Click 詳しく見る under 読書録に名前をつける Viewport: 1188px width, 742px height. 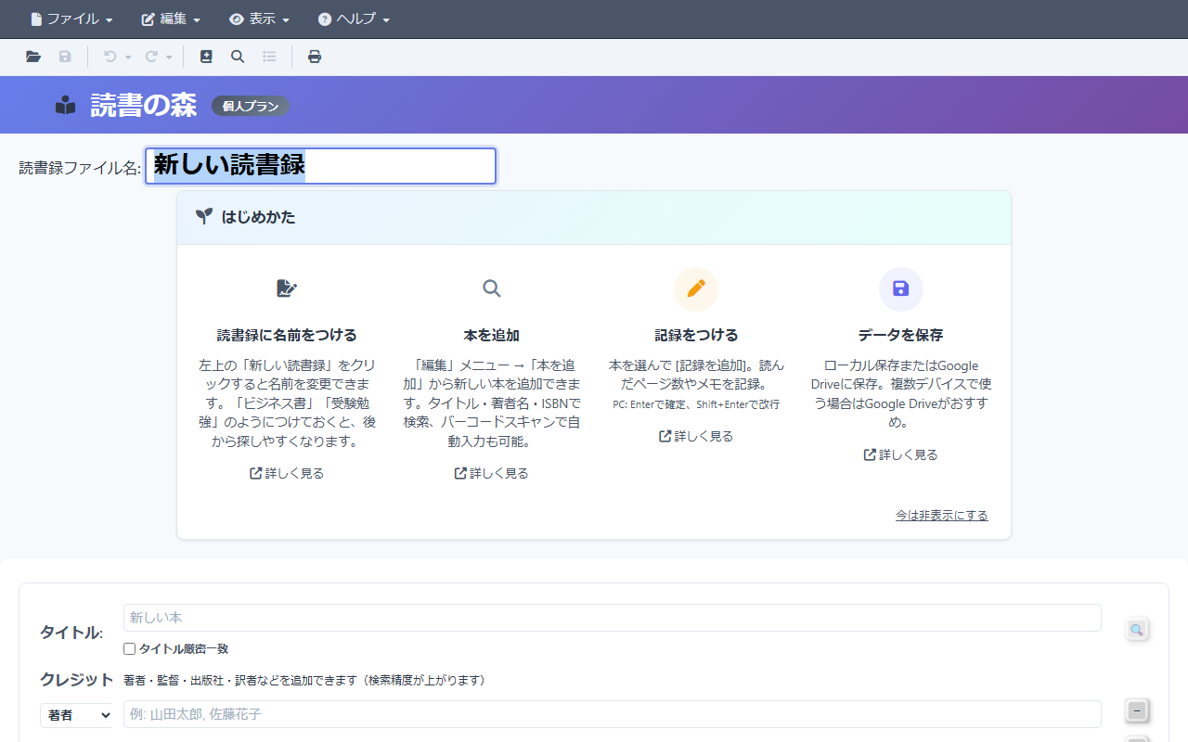287,473
